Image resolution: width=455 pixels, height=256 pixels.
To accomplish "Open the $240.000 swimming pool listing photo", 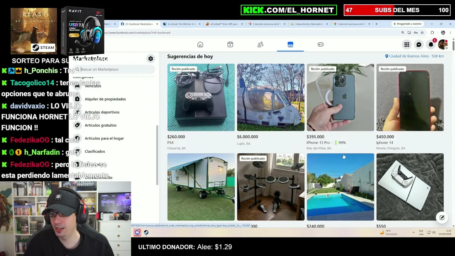I will (x=340, y=187).
